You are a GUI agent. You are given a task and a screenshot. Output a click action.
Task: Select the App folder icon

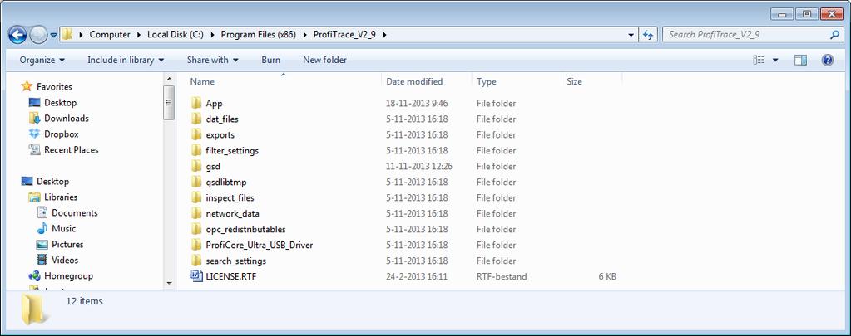(x=196, y=103)
